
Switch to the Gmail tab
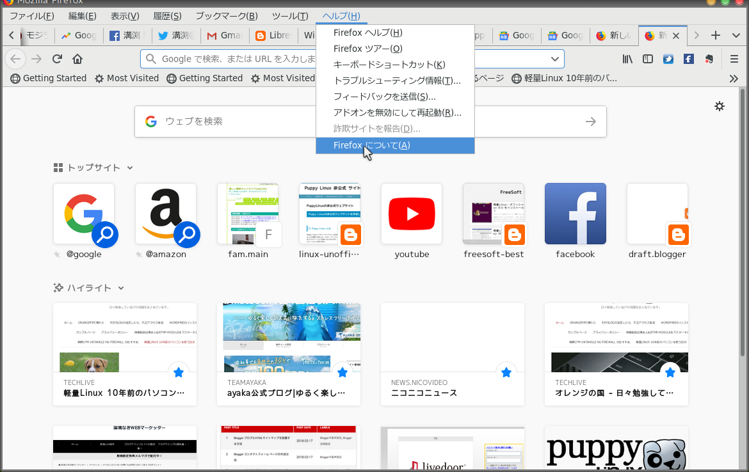click(224, 36)
